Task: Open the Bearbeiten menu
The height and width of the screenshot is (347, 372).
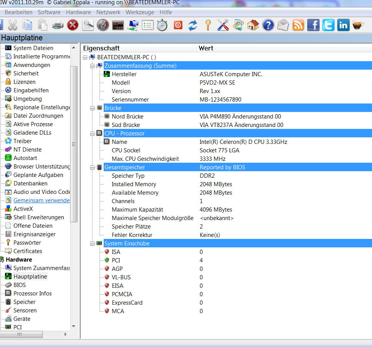Action: pyautogui.click(x=19, y=12)
